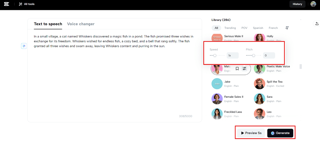Click the Speed slider handle
The image size is (320, 141).
[x=215, y=55]
